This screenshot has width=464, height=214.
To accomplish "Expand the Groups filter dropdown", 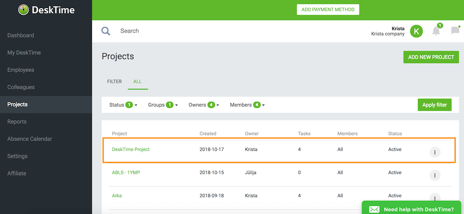I will tap(163, 105).
